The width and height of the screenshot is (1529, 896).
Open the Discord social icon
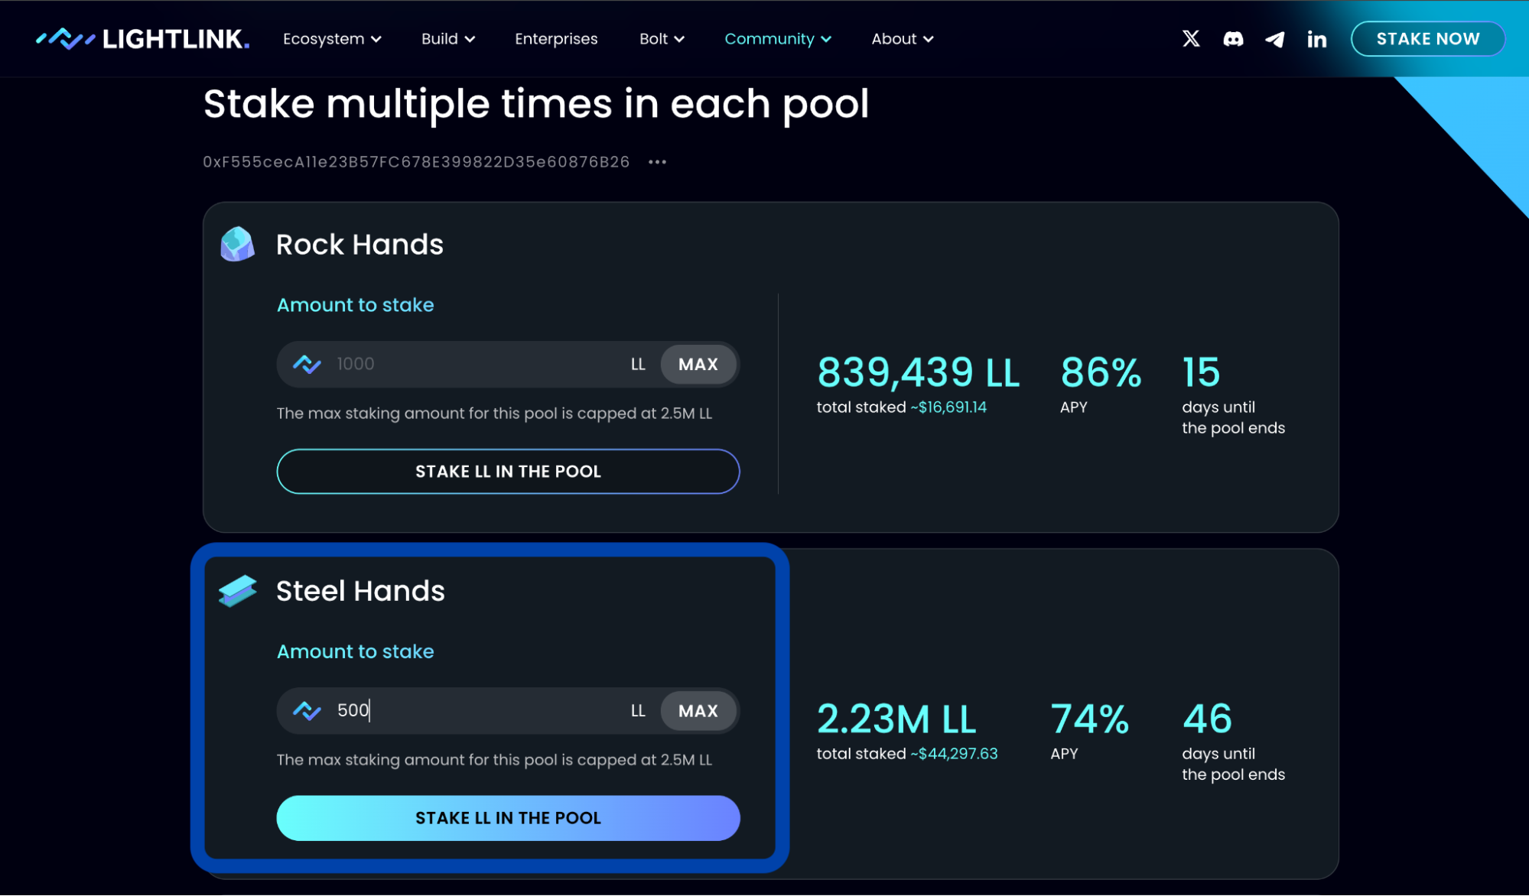[1233, 39]
